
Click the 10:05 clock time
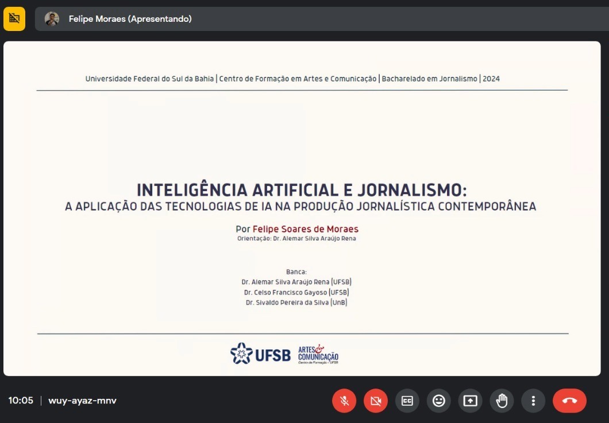[x=21, y=401]
